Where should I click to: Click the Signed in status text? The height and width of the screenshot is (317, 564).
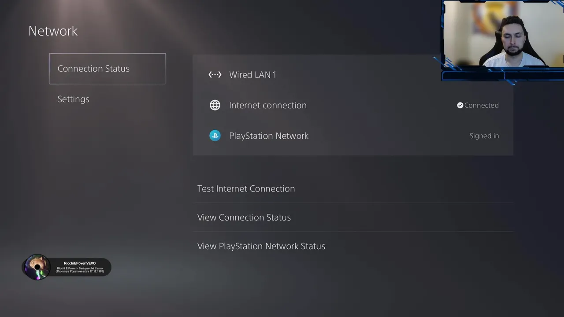484,136
